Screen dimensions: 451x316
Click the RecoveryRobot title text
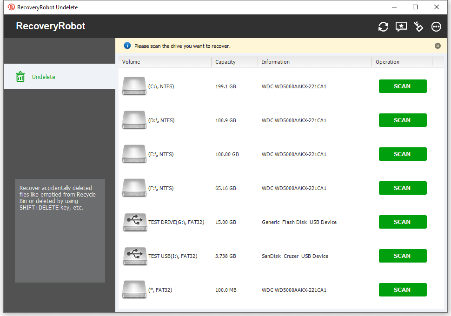50,26
